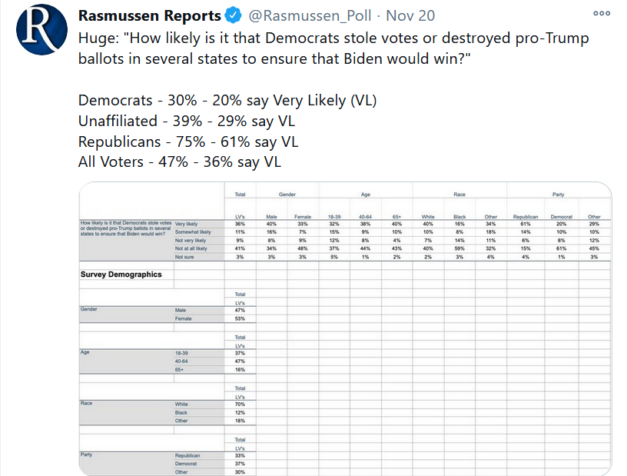The width and height of the screenshot is (627, 476).
Task: Click the "Not at all likely" row label
Action: (x=192, y=248)
